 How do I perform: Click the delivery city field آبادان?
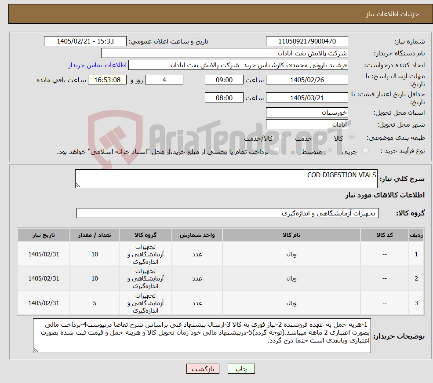pos(307,124)
